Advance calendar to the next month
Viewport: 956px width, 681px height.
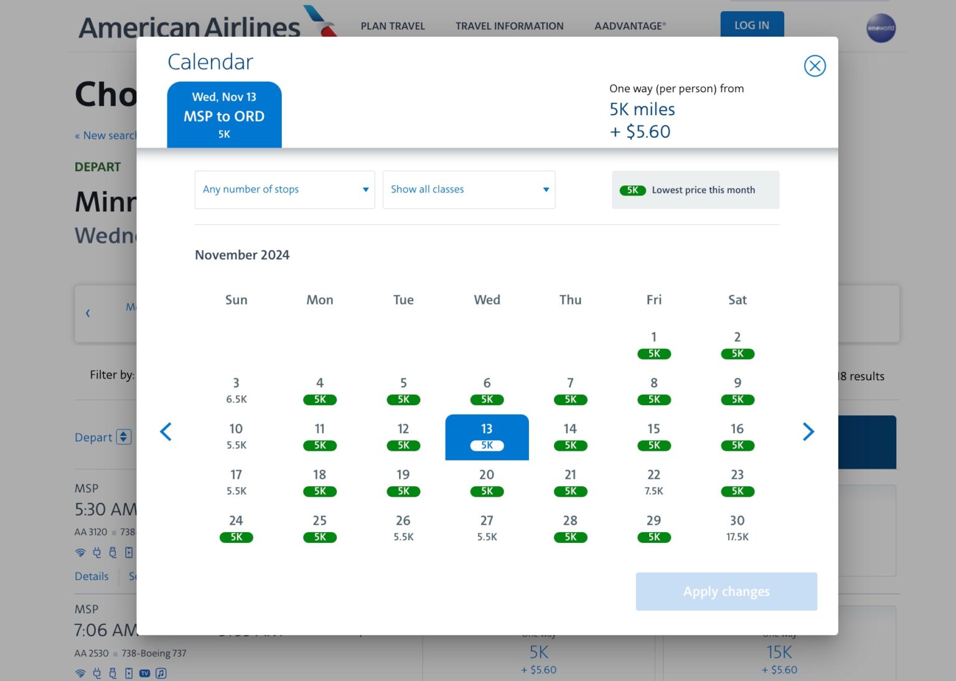click(x=808, y=431)
